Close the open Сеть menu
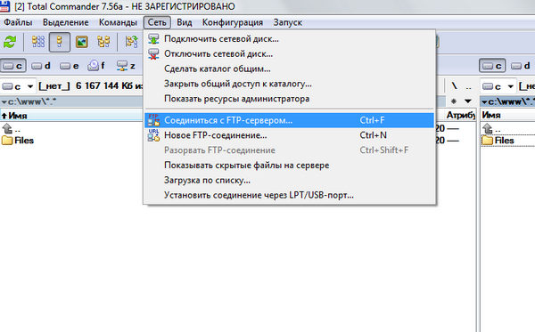Screen dimensions: 535x332 tap(157, 22)
